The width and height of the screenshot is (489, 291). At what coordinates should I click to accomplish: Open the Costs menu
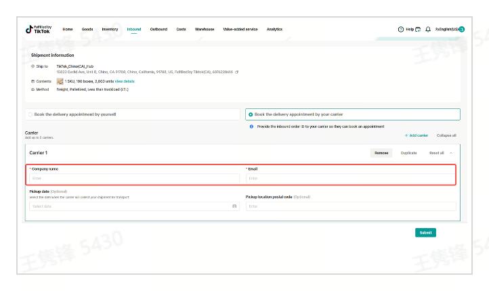[x=182, y=29]
